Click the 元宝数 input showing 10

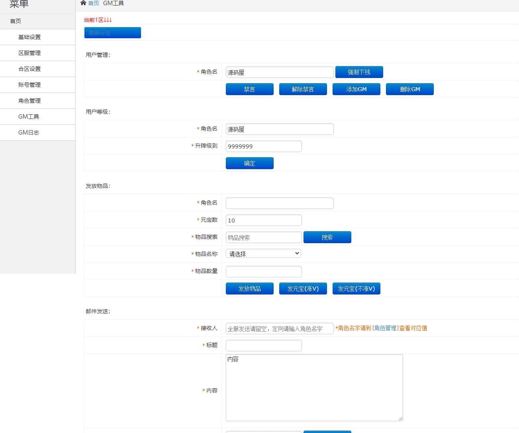coord(263,220)
